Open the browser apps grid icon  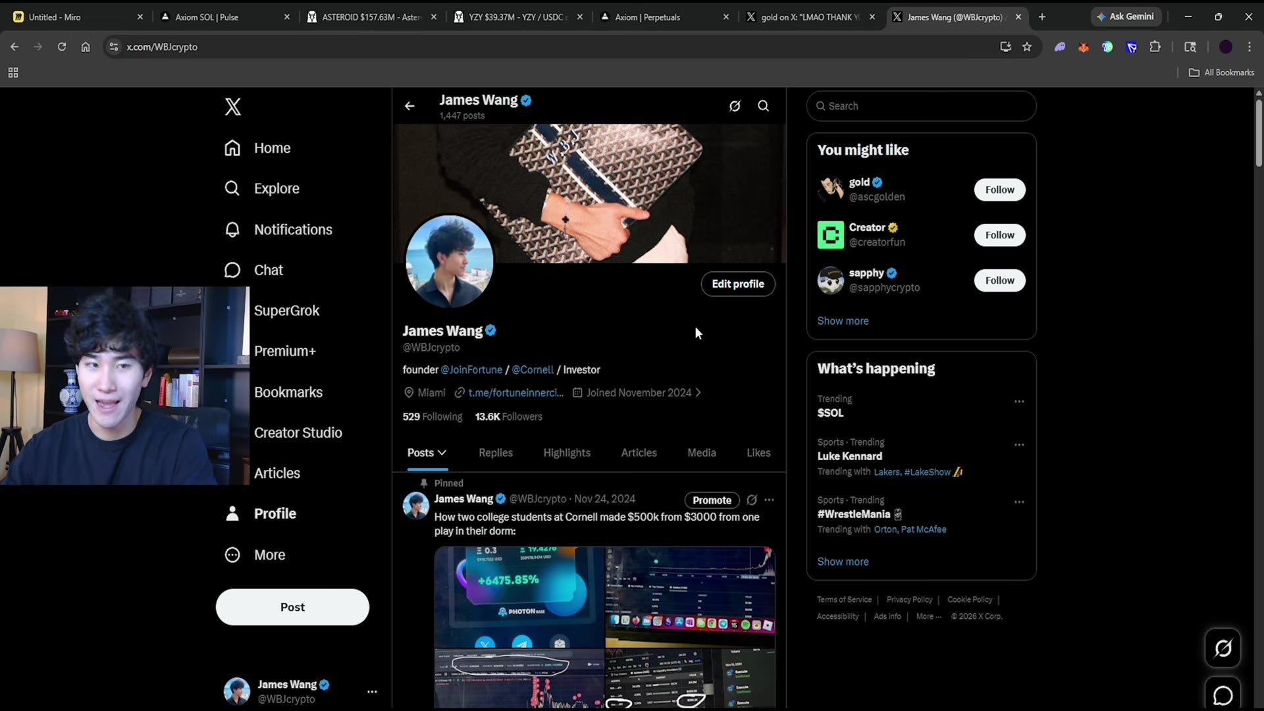pyautogui.click(x=13, y=72)
